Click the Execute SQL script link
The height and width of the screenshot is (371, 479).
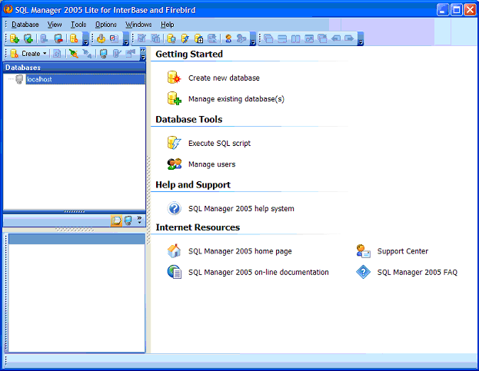pos(219,143)
